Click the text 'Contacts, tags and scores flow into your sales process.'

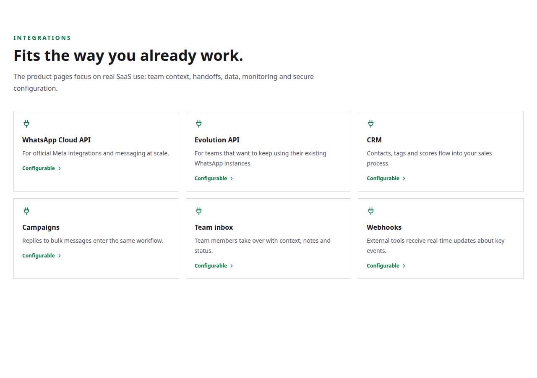(429, 158)
